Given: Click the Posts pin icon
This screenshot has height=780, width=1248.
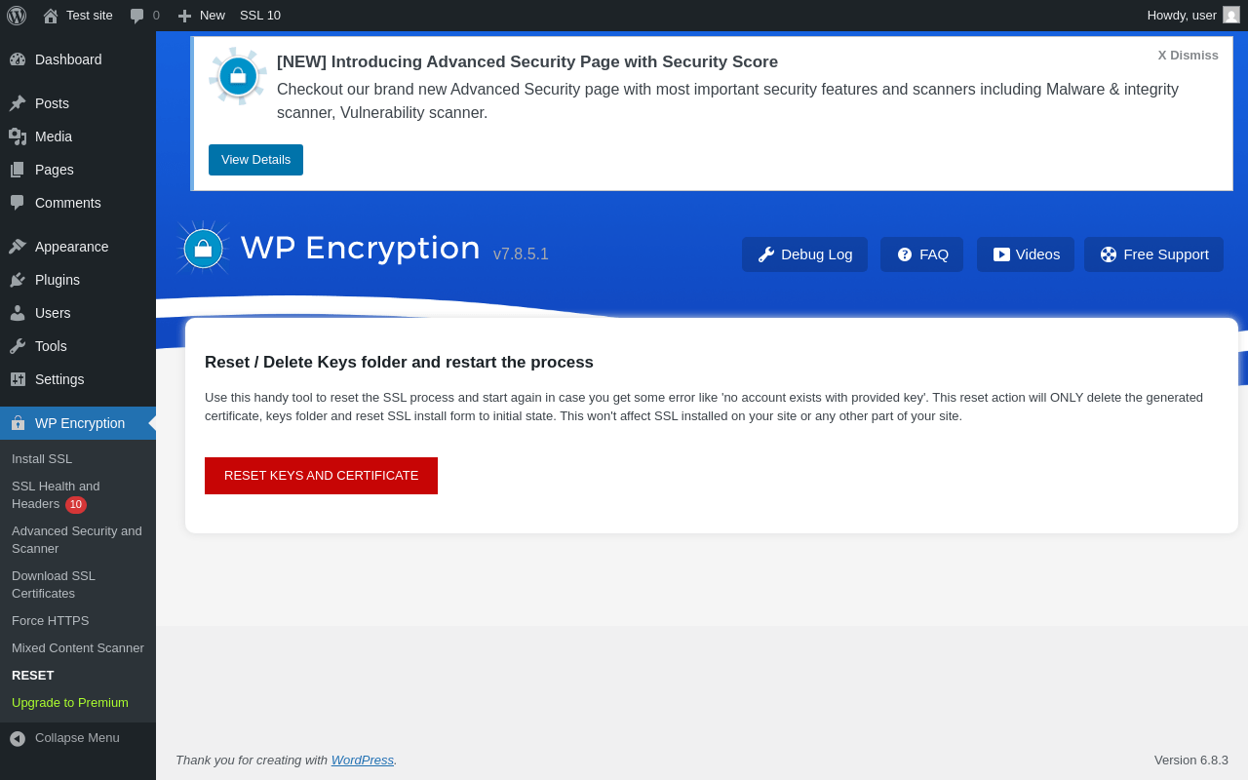Looking at the screenshot, I should [18, 103].
